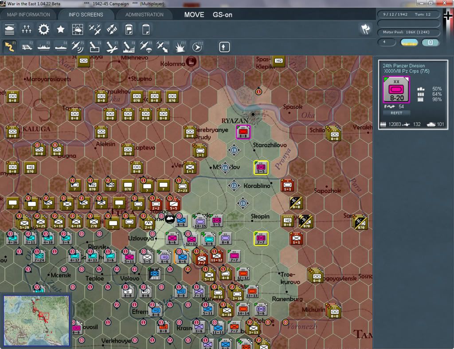Click the hex marker numbered 16
This screenshot has height=349, width=454.
(225, 168)
